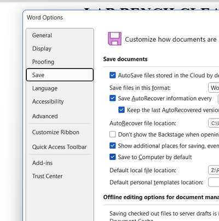Click the Default personal templates location label
The image size is (219, 221).
157,183
